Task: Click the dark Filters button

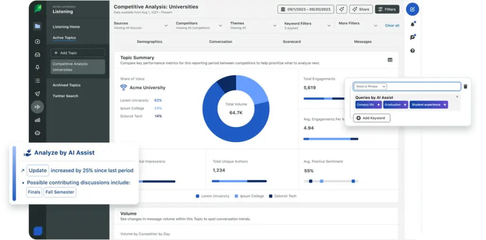Action: coord(387,9)
